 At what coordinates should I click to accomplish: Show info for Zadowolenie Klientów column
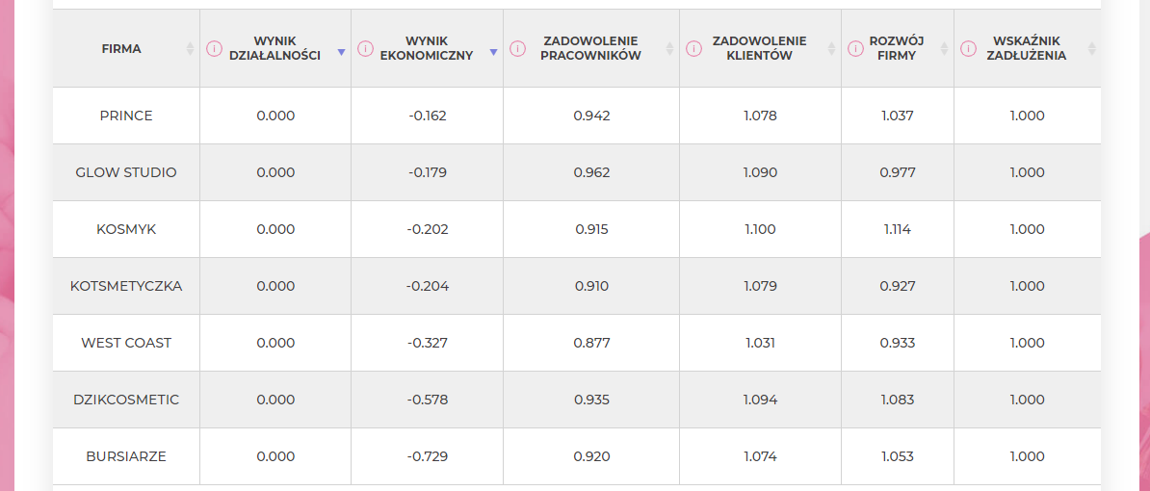pyautogui.click(x=693, y=49)
